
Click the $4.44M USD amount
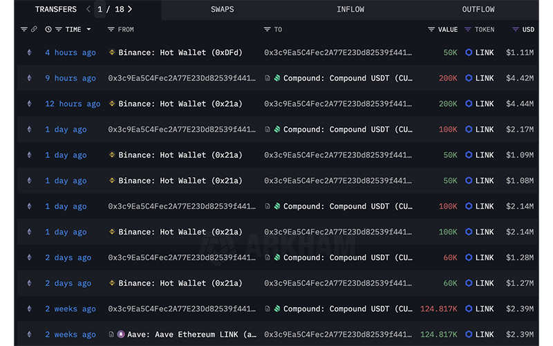520,104
